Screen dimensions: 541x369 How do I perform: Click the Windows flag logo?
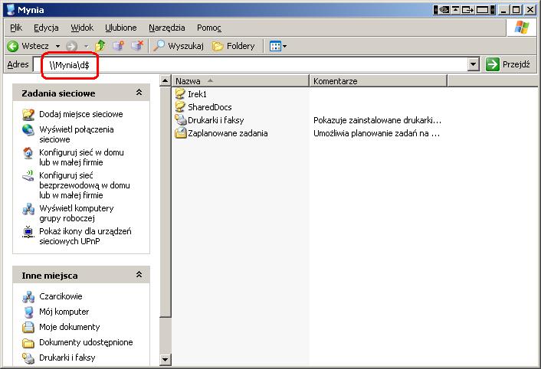tap(521, 28)
